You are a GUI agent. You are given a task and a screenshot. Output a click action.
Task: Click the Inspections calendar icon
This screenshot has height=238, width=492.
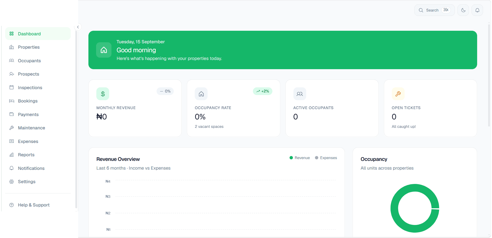pyautogui.click(x=12, y=87)
